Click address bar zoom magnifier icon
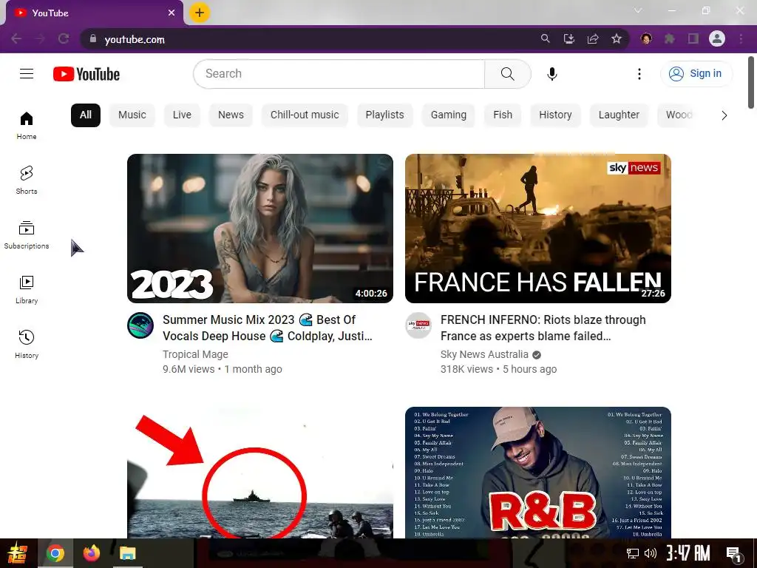 tap(545, 38)
